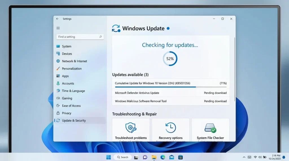Click the volume speaker icon in tray

[260, 157]
